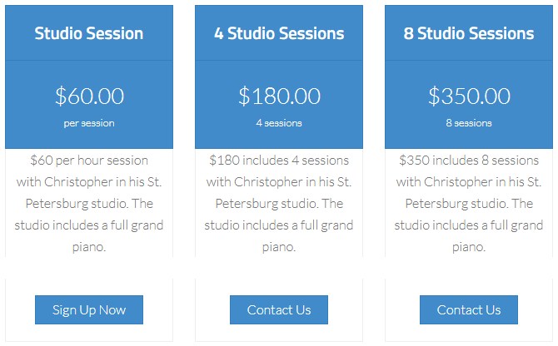Select the 8 Studio Sessions heading
558x346 pixels.
[469, 33]
